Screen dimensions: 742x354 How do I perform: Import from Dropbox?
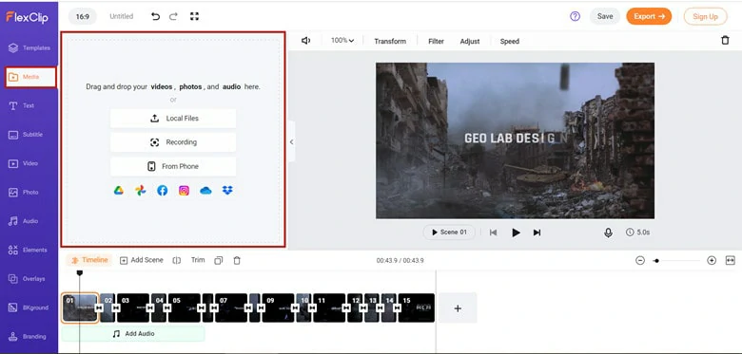point(227,191)
